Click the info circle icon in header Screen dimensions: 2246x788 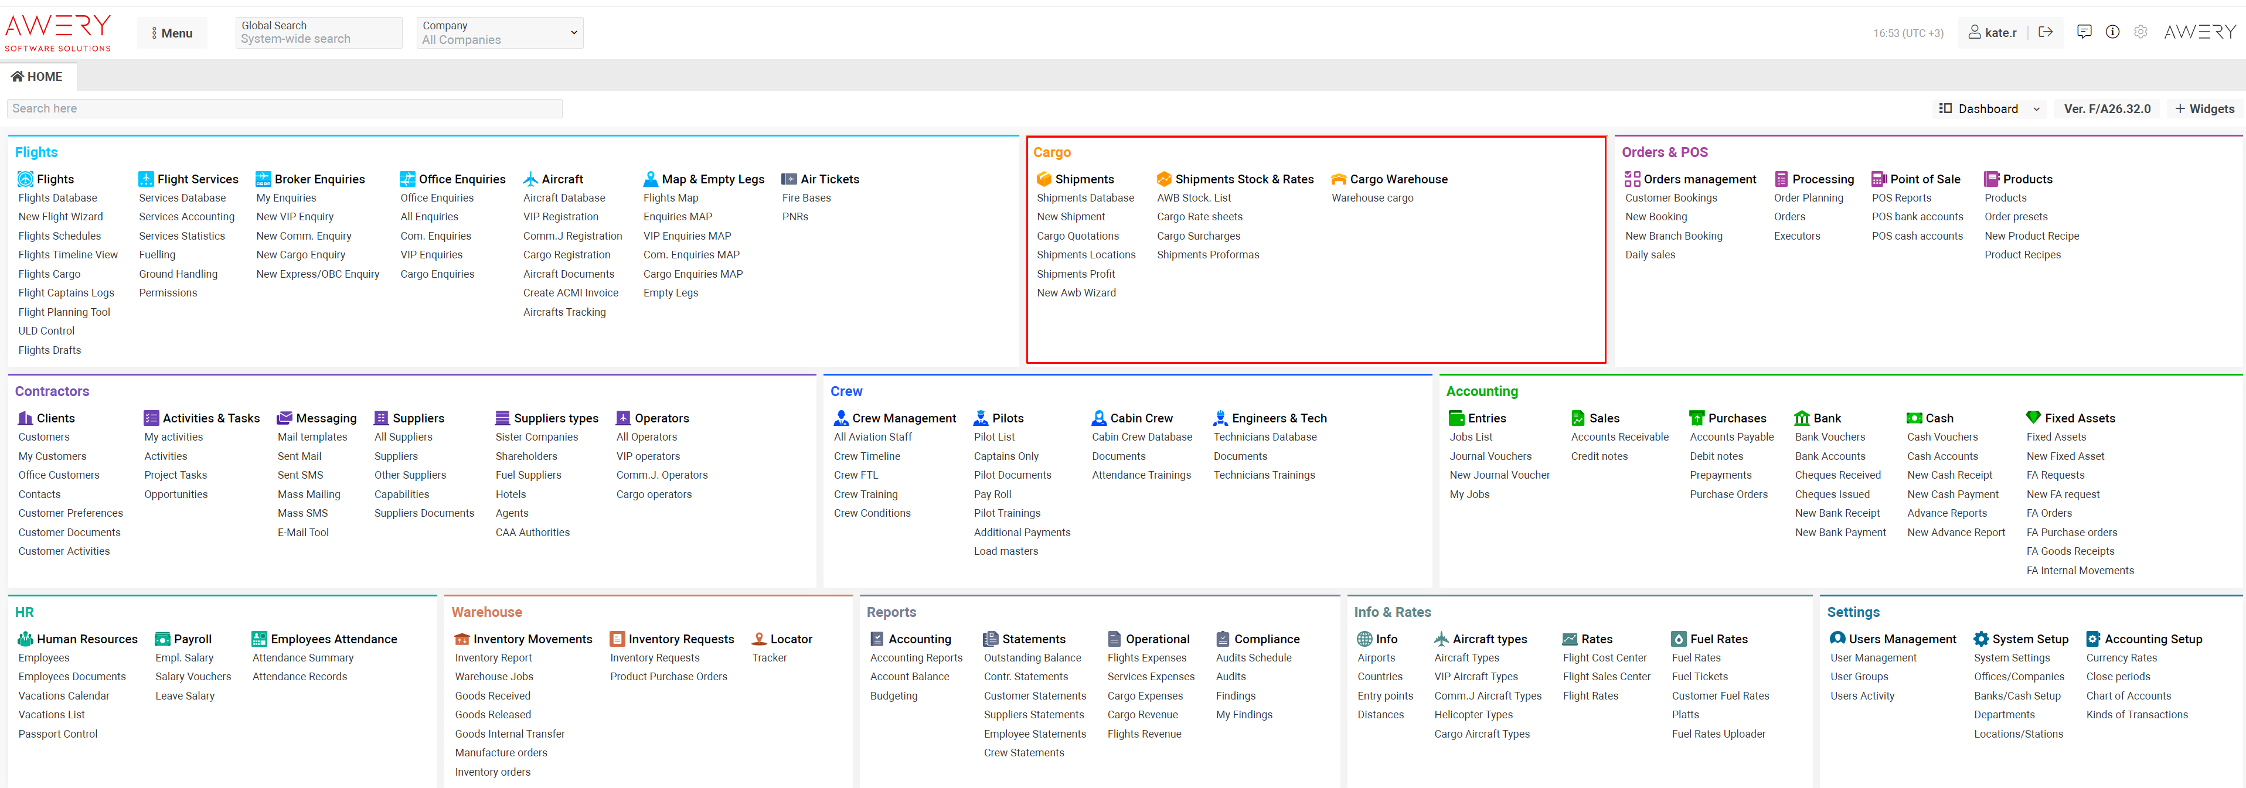2112,32
